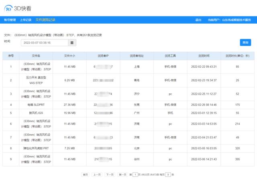
Task: Click the current user name label
Action: click(229, 20)
